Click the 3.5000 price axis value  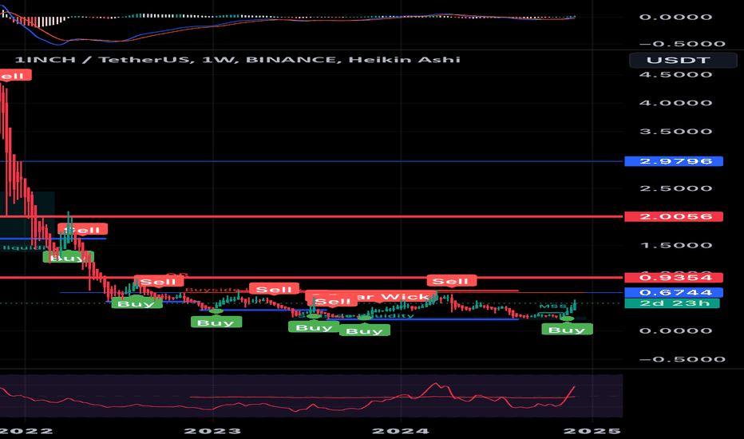pyautogui.click(x=675, y=132)
